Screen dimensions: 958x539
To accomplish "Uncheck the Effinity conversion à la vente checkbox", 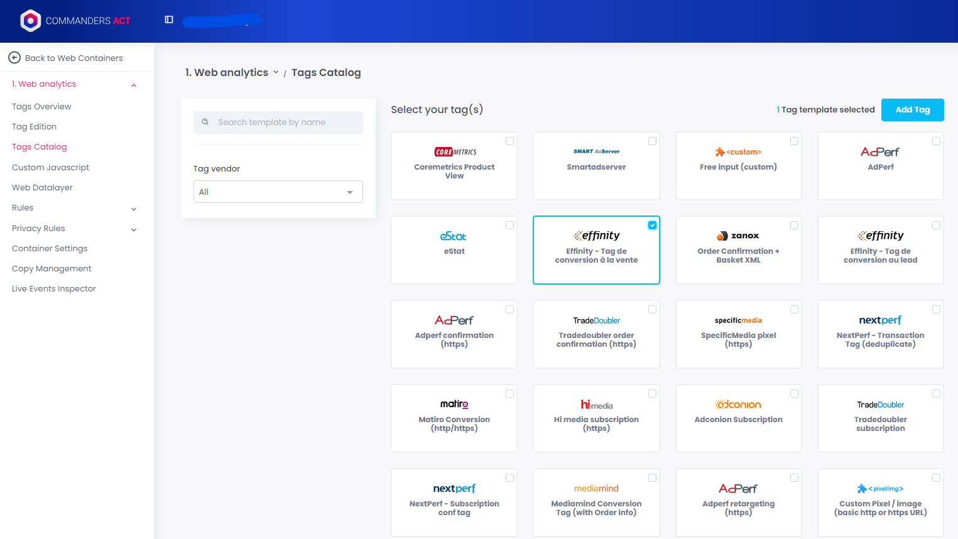I will click(x=652, y=226).
